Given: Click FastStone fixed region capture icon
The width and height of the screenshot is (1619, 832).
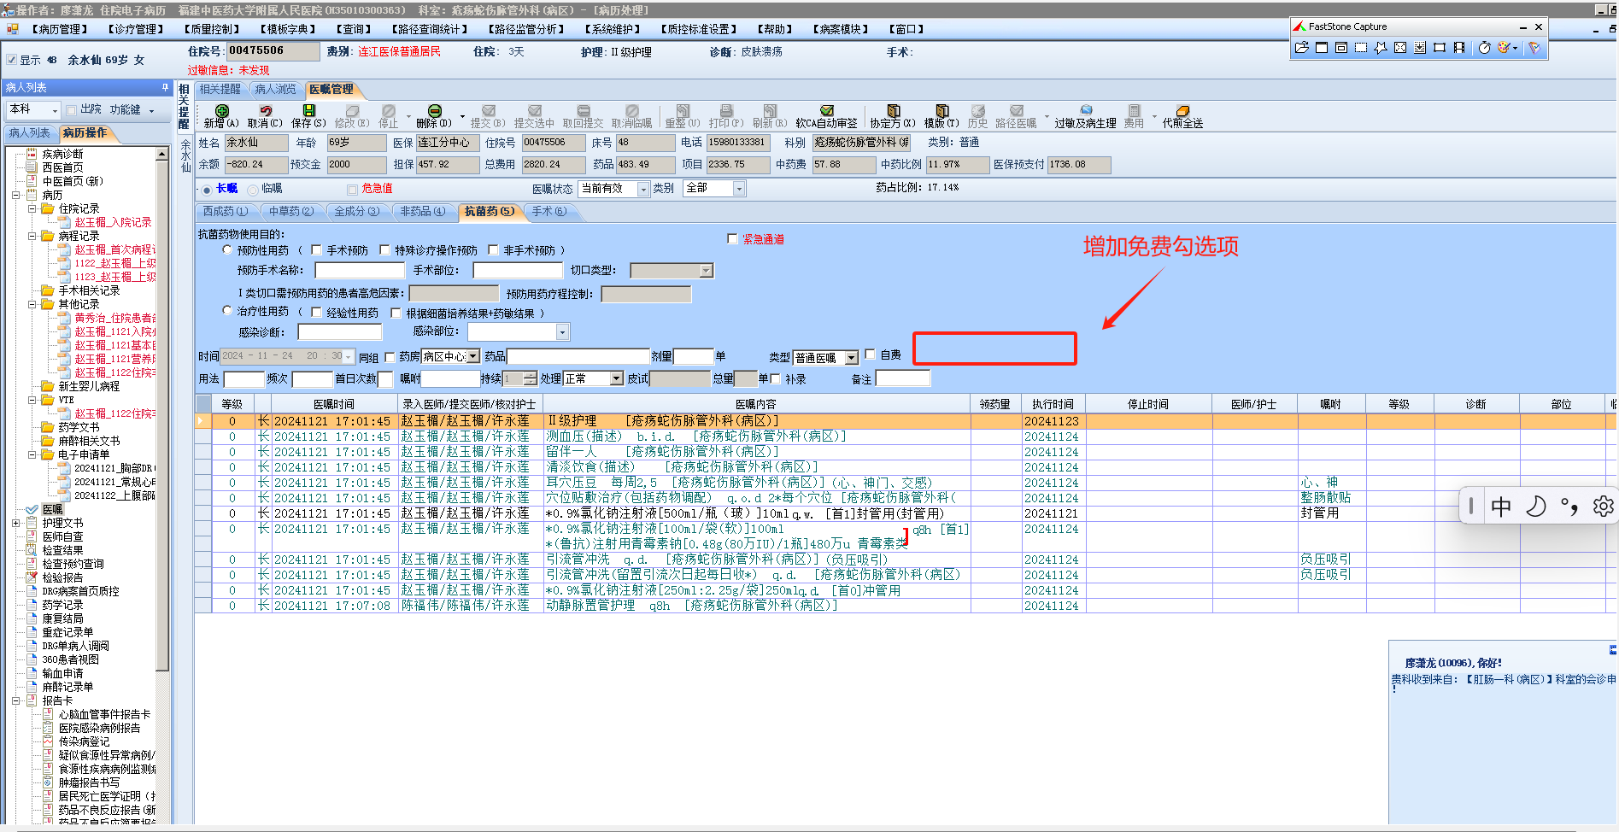Looking at the screenshot, I should point(1440,48).
